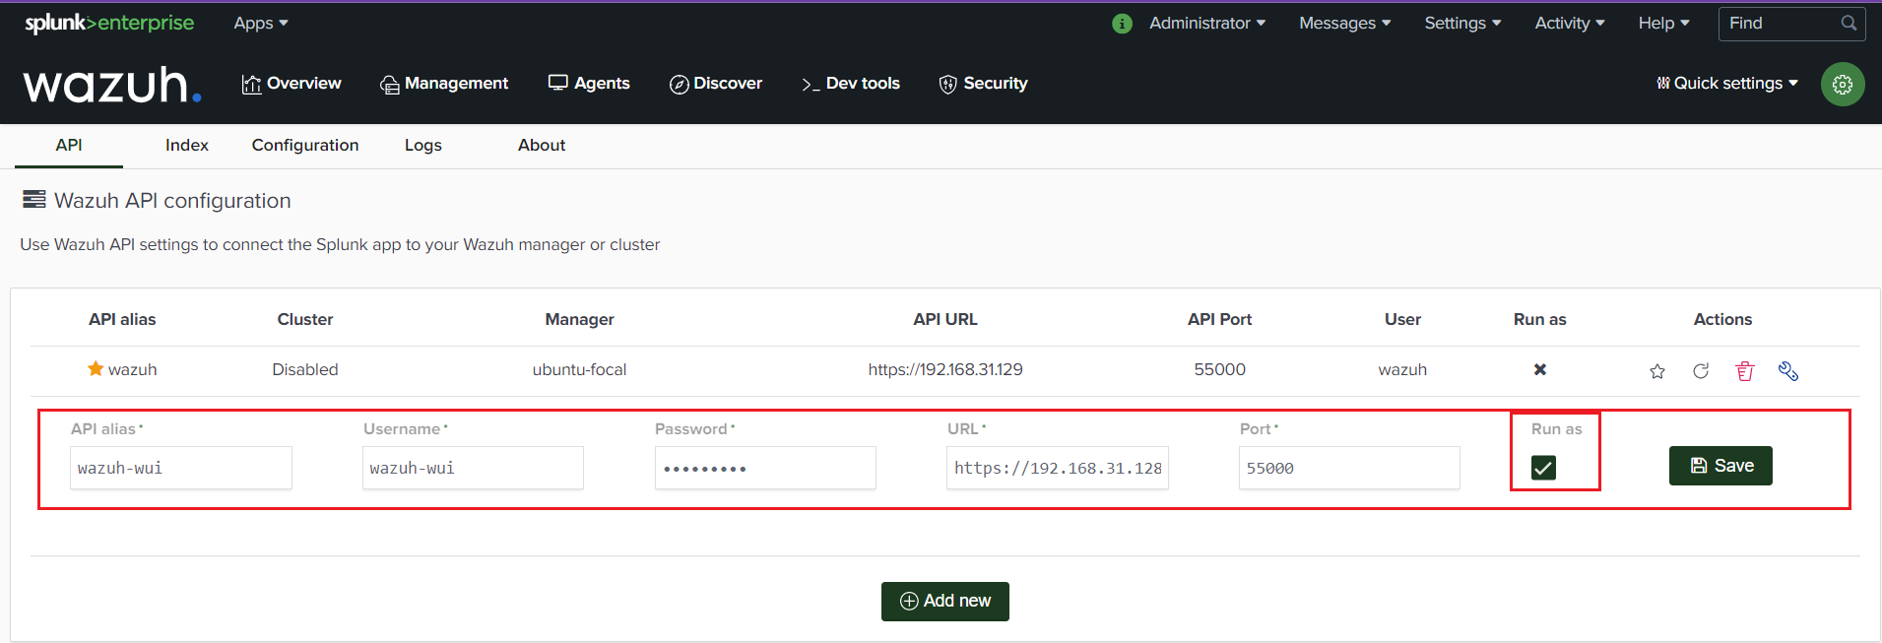Switch to the About tab
Viewport: 1882px width, 643px height.
click(542, 145)
